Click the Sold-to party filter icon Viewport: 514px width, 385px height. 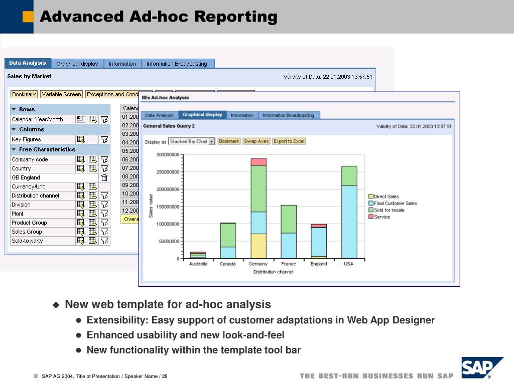click(104, 241)
